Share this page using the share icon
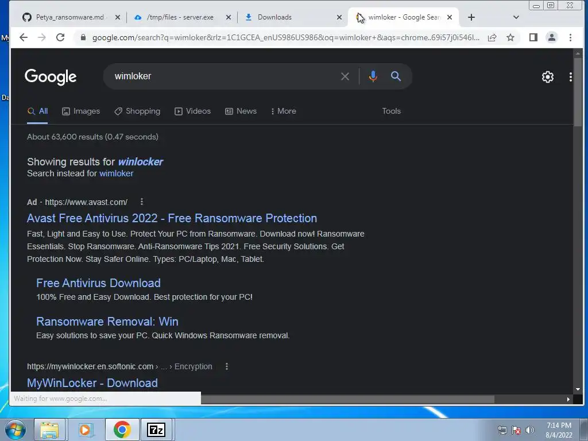This screenshot has width=588, height=441. [492, 37]
